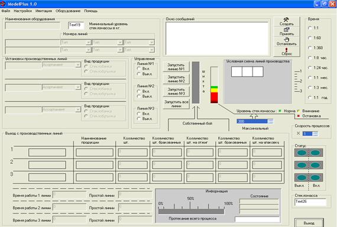
Task: Click the Скорость процессов spinner arrows
Action: [315, 134]
